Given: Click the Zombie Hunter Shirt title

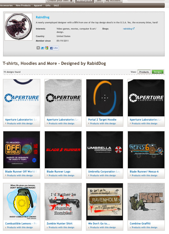Looking at the screenshot, I should click(x=59, y=224).
